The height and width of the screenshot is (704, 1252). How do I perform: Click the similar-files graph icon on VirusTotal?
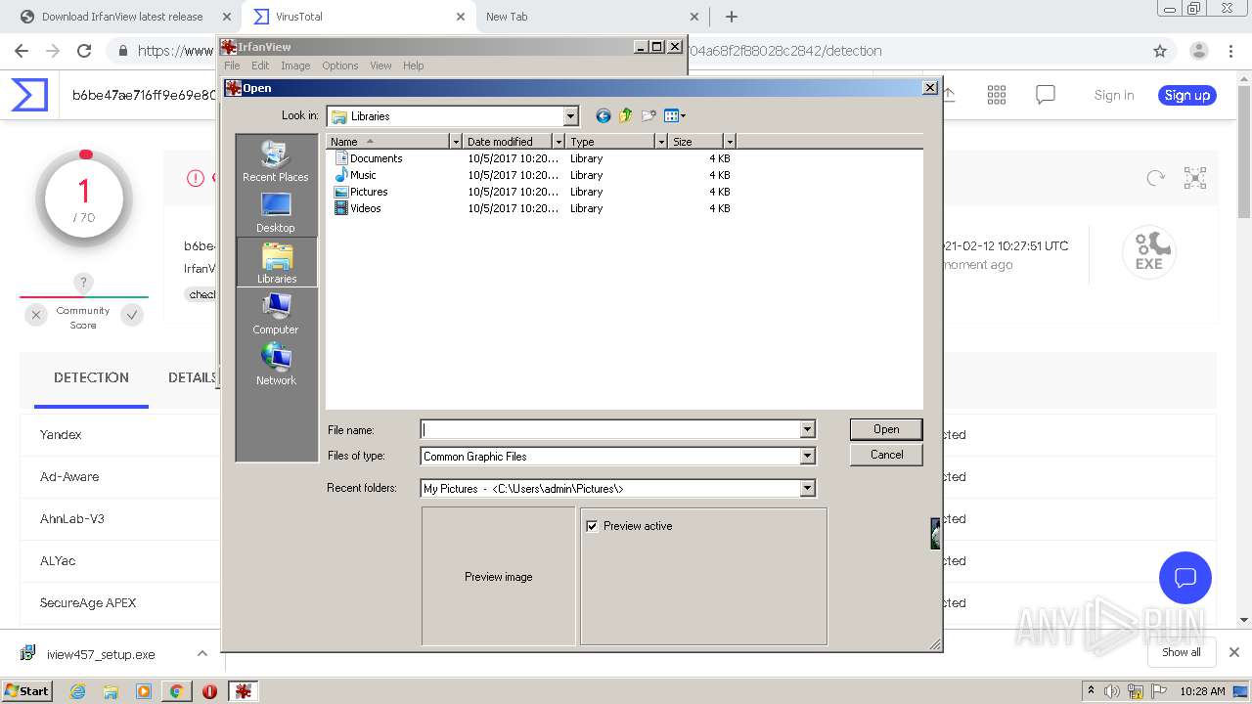pyautogui.click(x=1195, y=178)
